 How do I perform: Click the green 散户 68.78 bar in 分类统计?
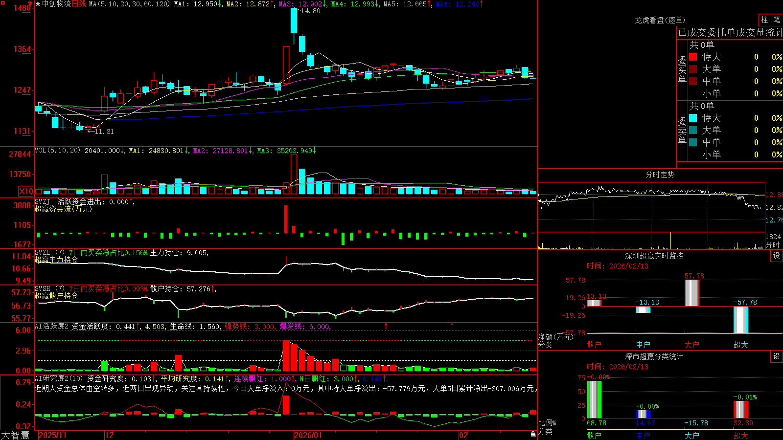click(x=594, y=399)
